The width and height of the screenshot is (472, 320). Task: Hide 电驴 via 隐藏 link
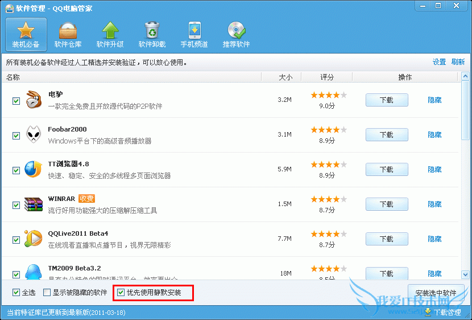[x=434, y=100]
